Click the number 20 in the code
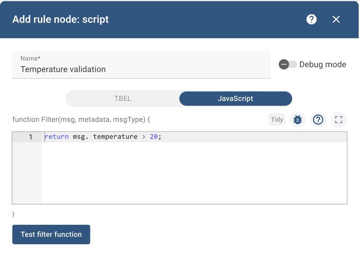The width and height of the screenshot is (361, 260). (154, 137)
